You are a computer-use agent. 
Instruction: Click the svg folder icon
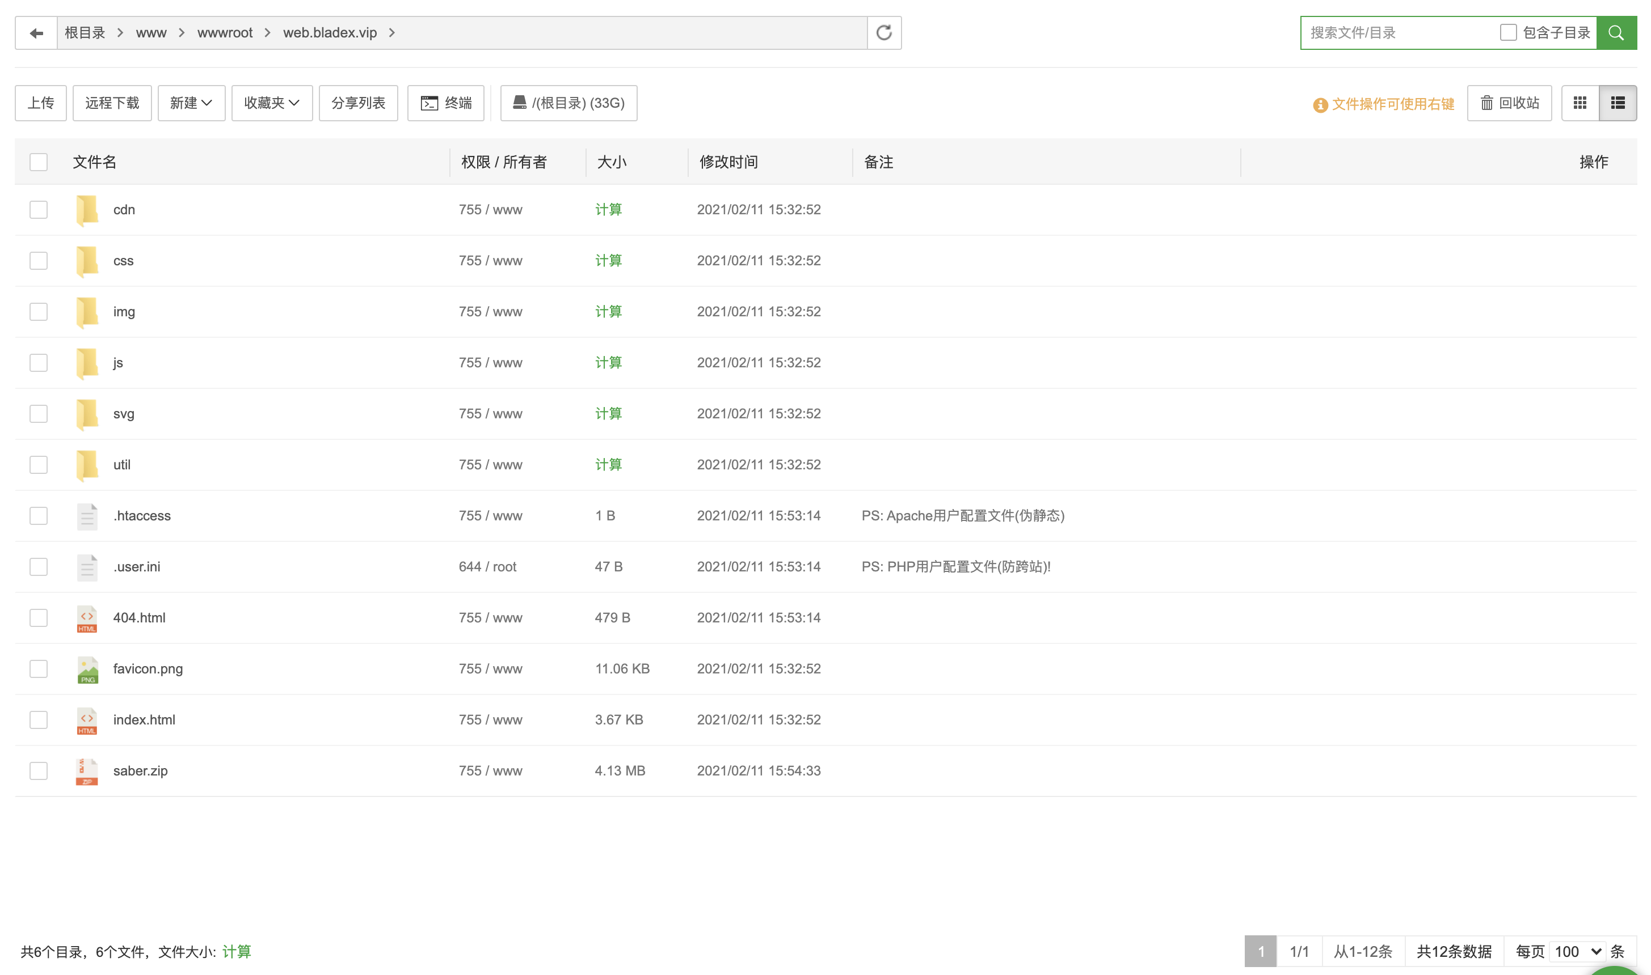pyautogui.click(x=87, y=414)
